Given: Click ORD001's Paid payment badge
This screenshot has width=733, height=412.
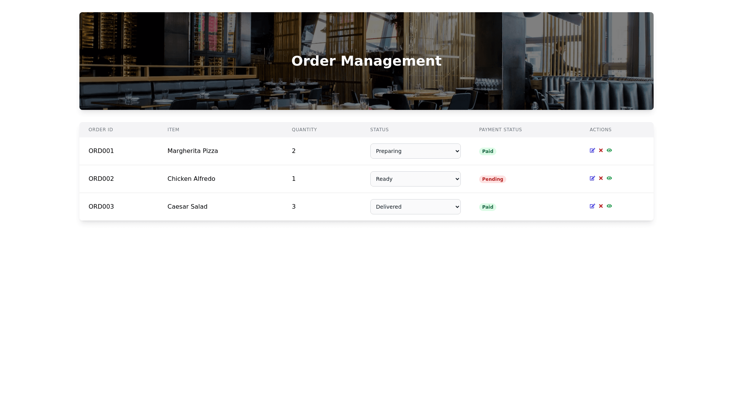Looking at the screenshot, I should [x=488, y=151].
